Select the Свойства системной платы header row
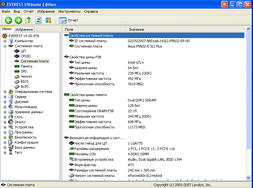The image size is (253, 188). pos(154,36)
